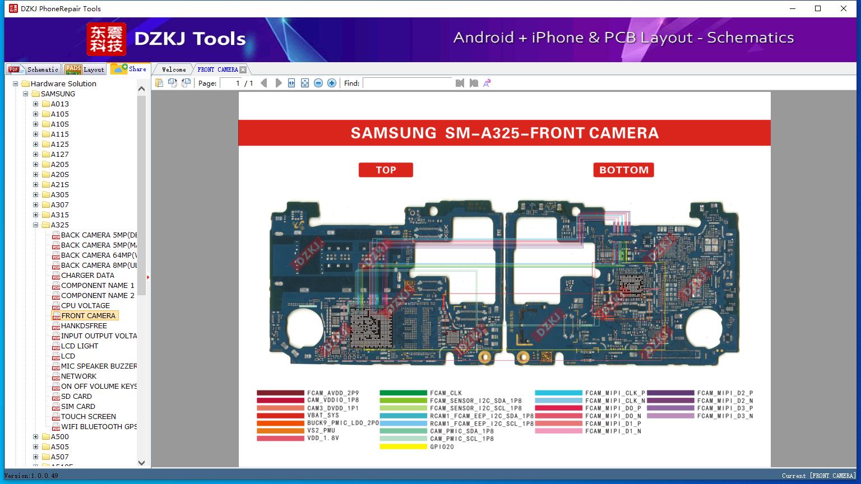Expand the A013 folder node
The width and height of the screenshot is (861, 484).
(x=36, y=104)
